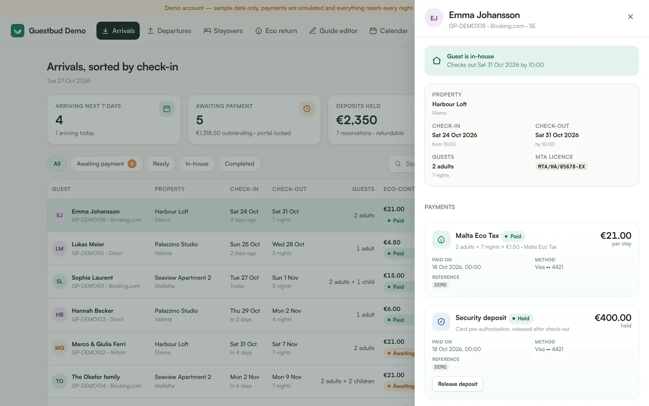649x406 pixels.
Task: Close the Emma Johansson detail panel
Action: (630, 17)
